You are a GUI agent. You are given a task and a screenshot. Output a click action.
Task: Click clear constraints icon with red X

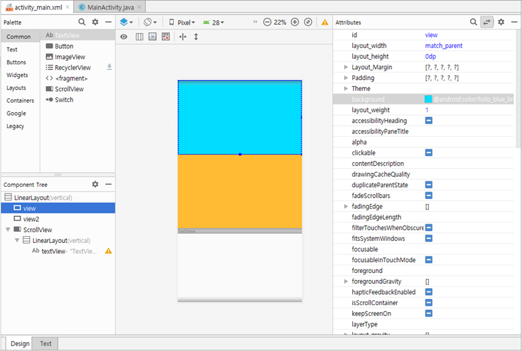point(166,37)
